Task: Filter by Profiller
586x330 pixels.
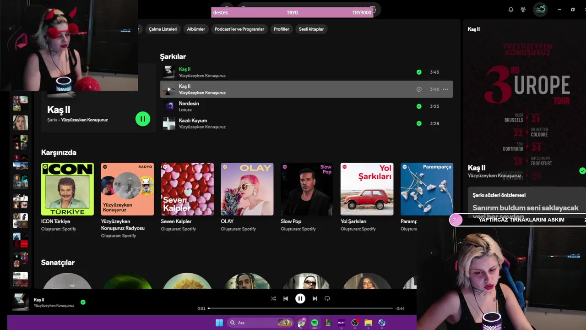Action: click(x=282, y=29)
